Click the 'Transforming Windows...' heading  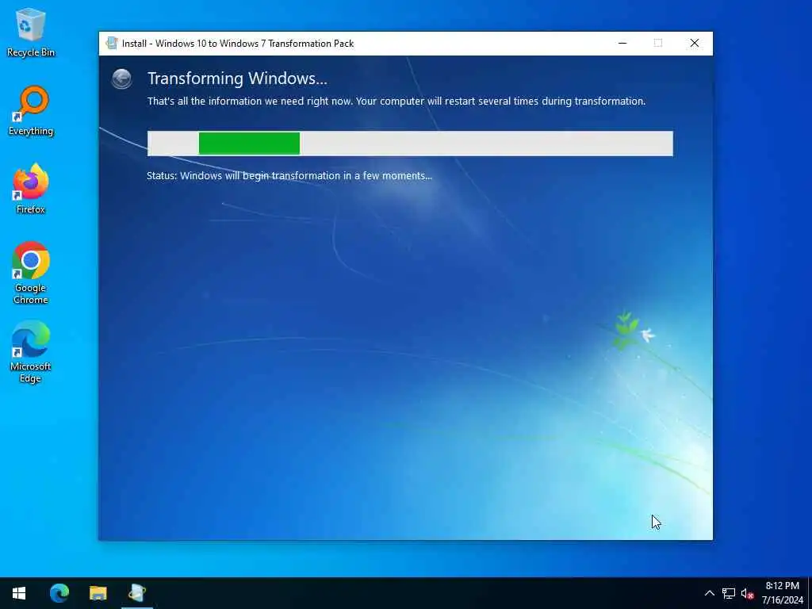point(237,79)
